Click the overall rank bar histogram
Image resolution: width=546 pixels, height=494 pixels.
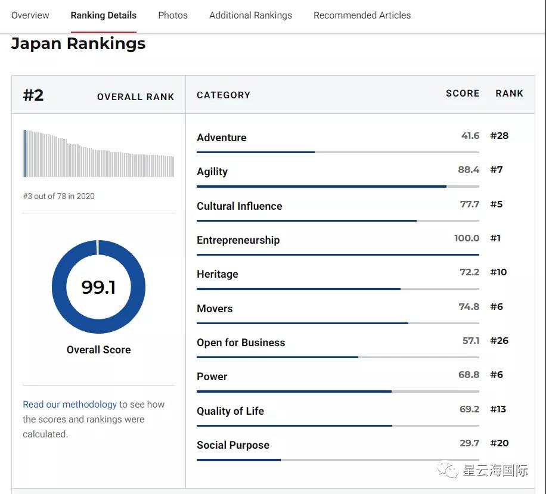98,154
